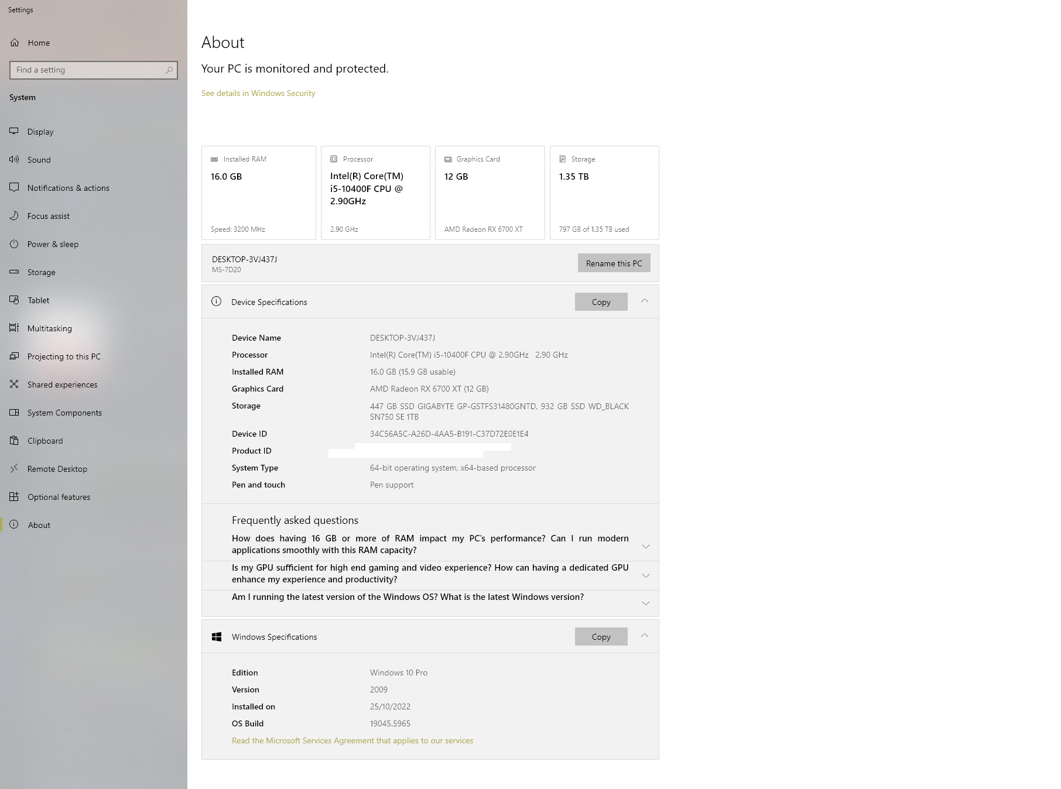Open Optional features page

(x=94, y=497)
